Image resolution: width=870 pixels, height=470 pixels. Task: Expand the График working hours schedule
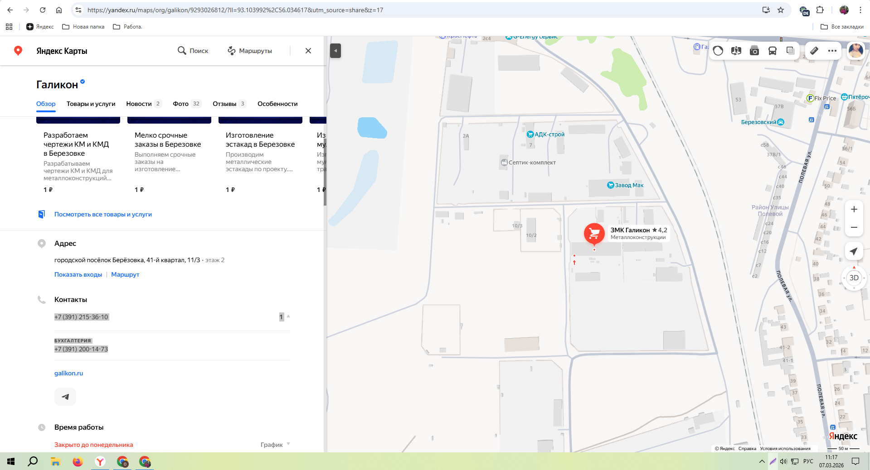[275, 445]
